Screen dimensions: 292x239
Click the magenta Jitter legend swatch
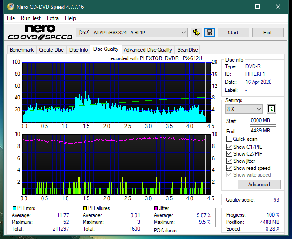156,208
